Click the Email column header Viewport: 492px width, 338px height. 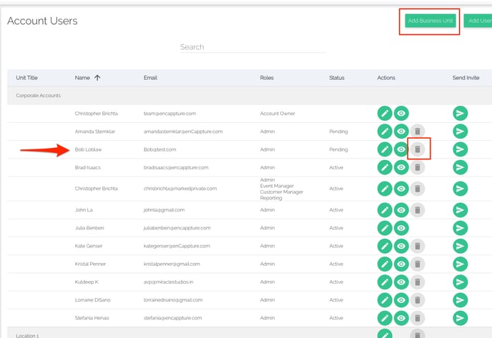pos(150,78)
